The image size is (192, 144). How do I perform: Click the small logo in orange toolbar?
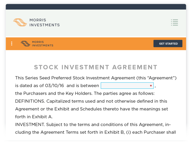coord(25,44)
